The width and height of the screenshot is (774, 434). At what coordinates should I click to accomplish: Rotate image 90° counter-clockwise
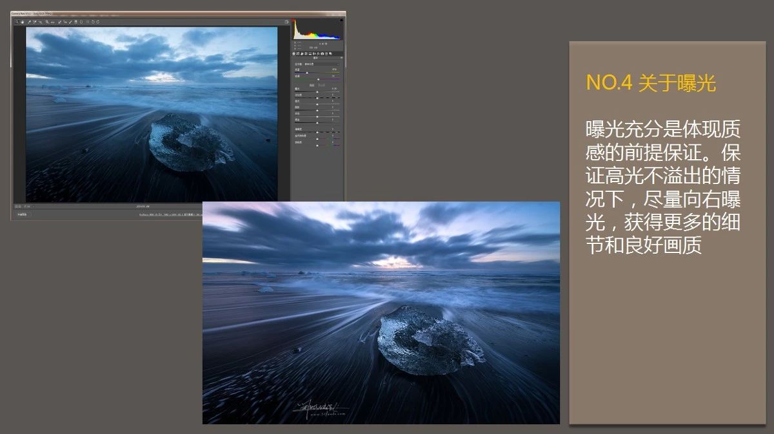[93, 22]
